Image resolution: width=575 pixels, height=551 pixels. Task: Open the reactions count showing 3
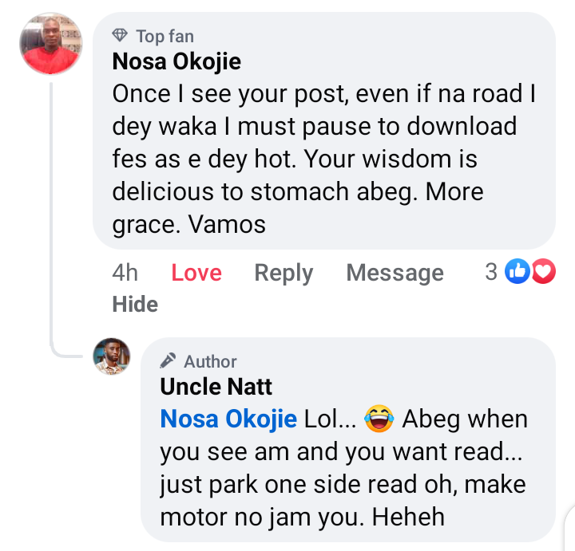[491, 272]
